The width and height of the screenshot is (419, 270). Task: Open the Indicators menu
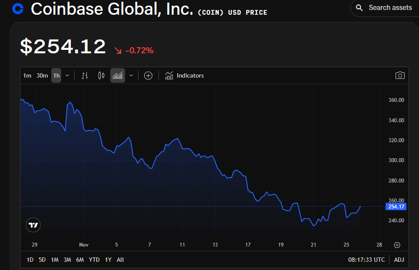(x=185, y=76)
